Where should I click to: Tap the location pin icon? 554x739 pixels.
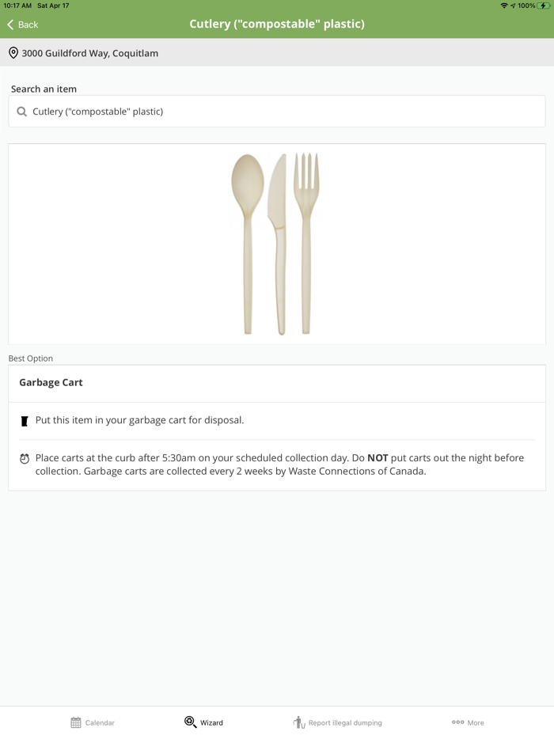click(13, 53)
